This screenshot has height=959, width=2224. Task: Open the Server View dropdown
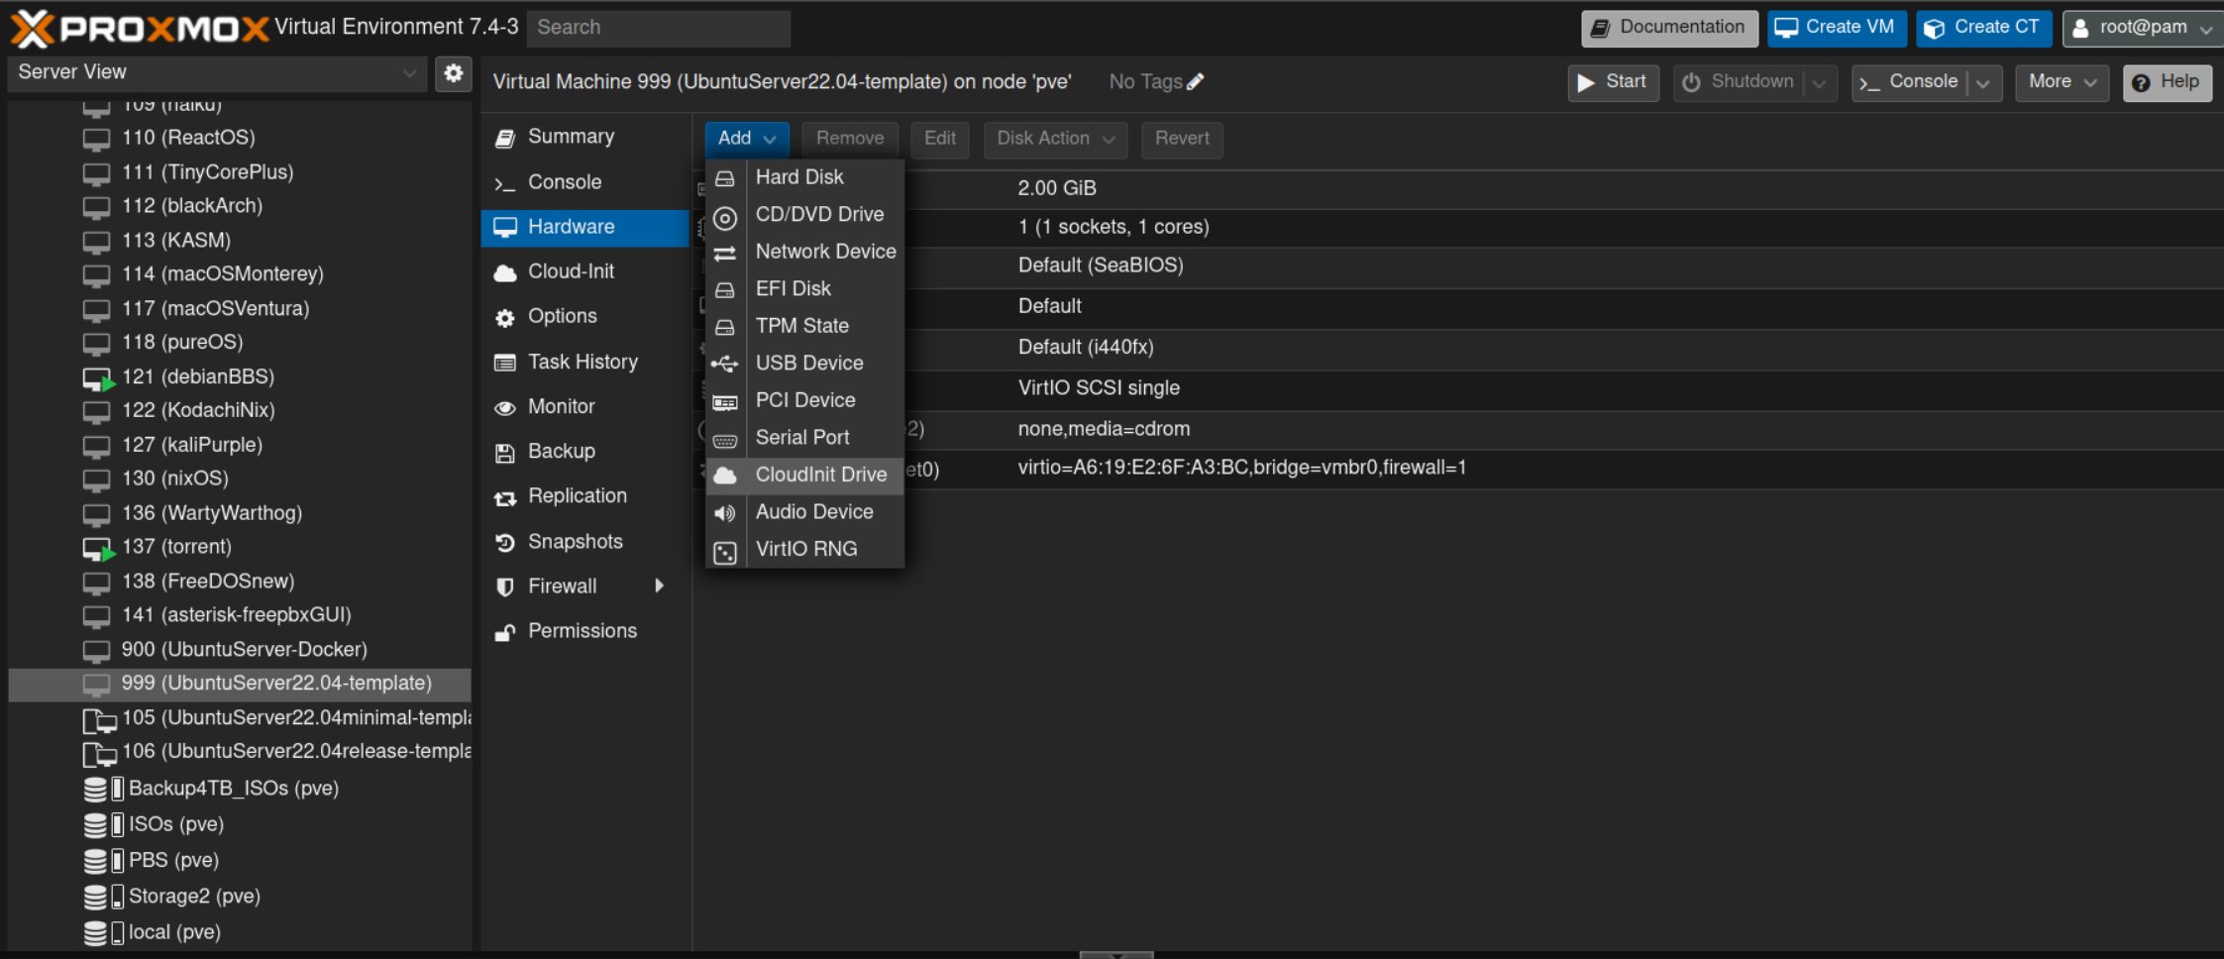click(x=217, y=72)
